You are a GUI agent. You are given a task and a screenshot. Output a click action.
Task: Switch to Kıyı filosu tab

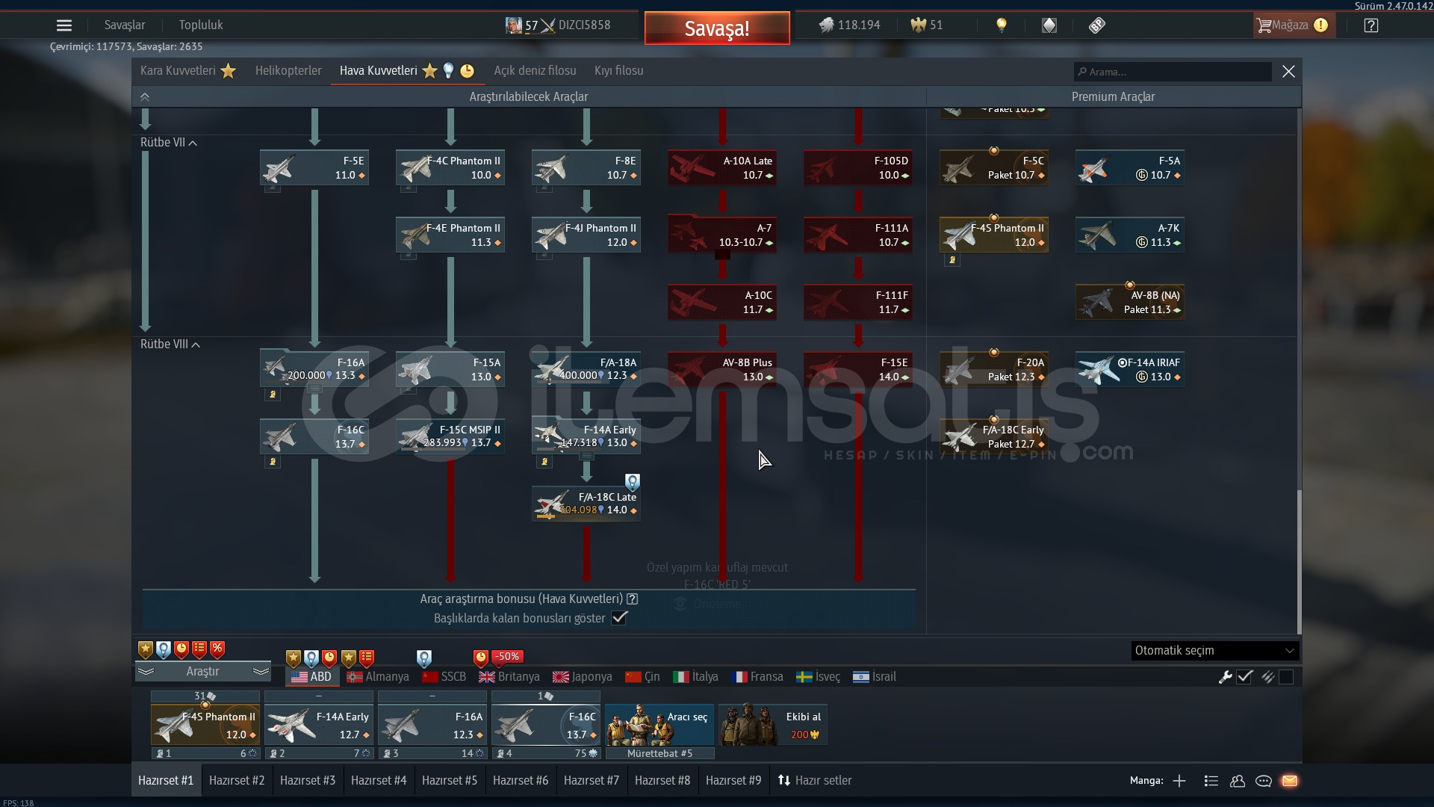(618, 71)
